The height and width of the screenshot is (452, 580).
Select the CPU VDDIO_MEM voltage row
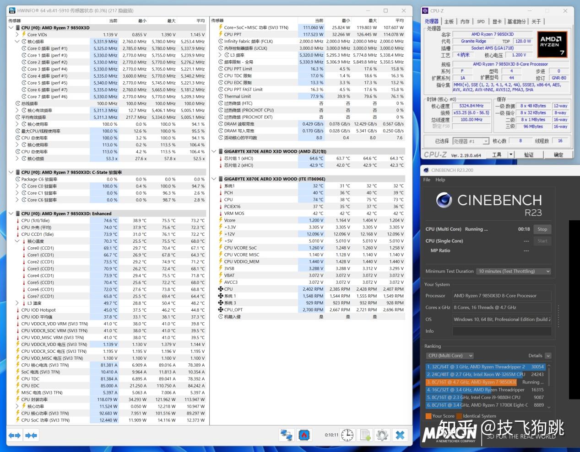point(309,261)
